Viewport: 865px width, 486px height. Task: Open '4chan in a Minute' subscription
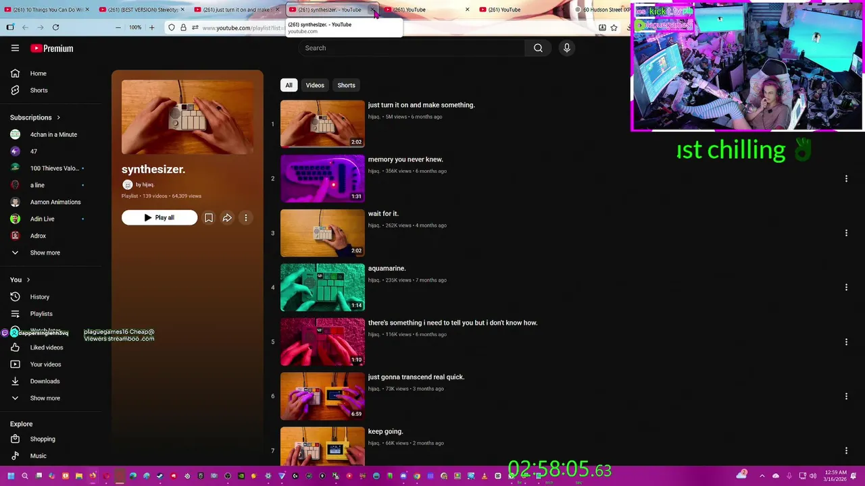click(53, 134)
